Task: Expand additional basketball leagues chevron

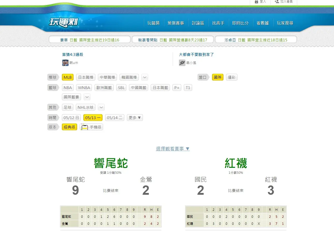Action: [87, 97]
